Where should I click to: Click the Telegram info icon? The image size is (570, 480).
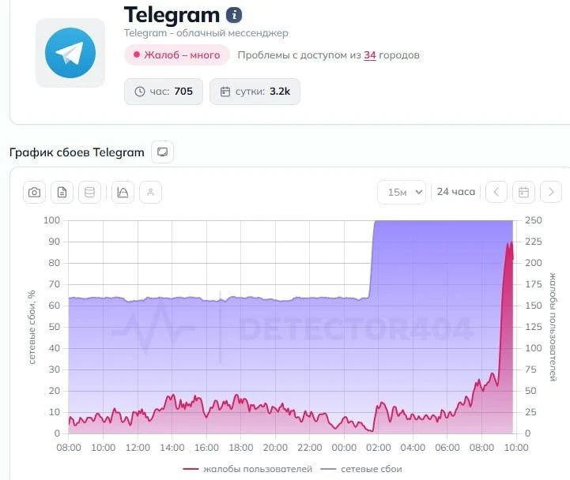[x=234, y=15]
